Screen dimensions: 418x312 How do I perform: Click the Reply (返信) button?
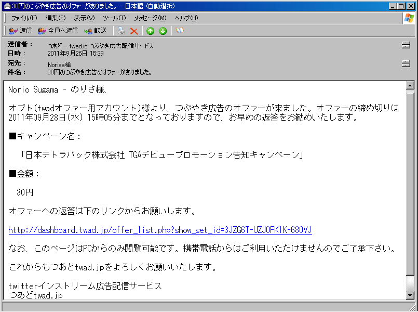tap(20, 31)
